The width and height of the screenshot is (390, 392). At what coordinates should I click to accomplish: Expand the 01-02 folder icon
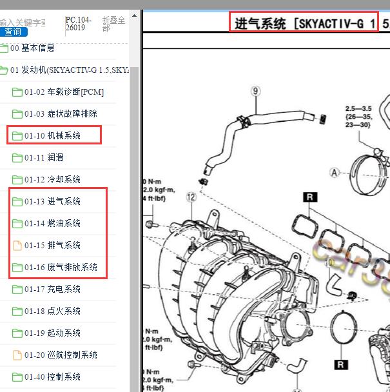pyautogui.click(x=17, y=92)
